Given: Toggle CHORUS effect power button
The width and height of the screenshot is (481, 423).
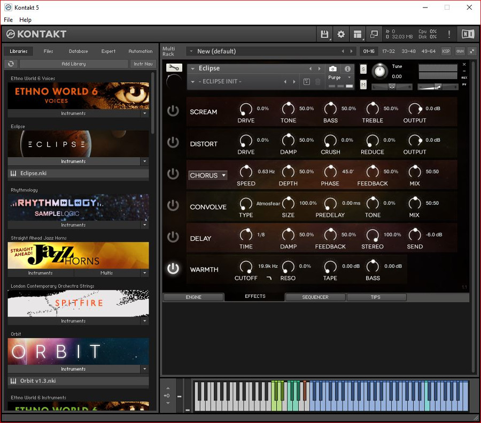Looking at the screenshot, I should [173, 174].
